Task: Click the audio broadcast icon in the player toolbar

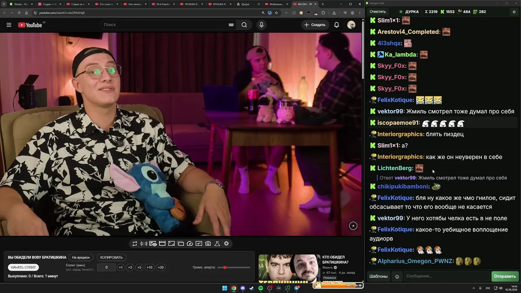Action: (144, 244)
